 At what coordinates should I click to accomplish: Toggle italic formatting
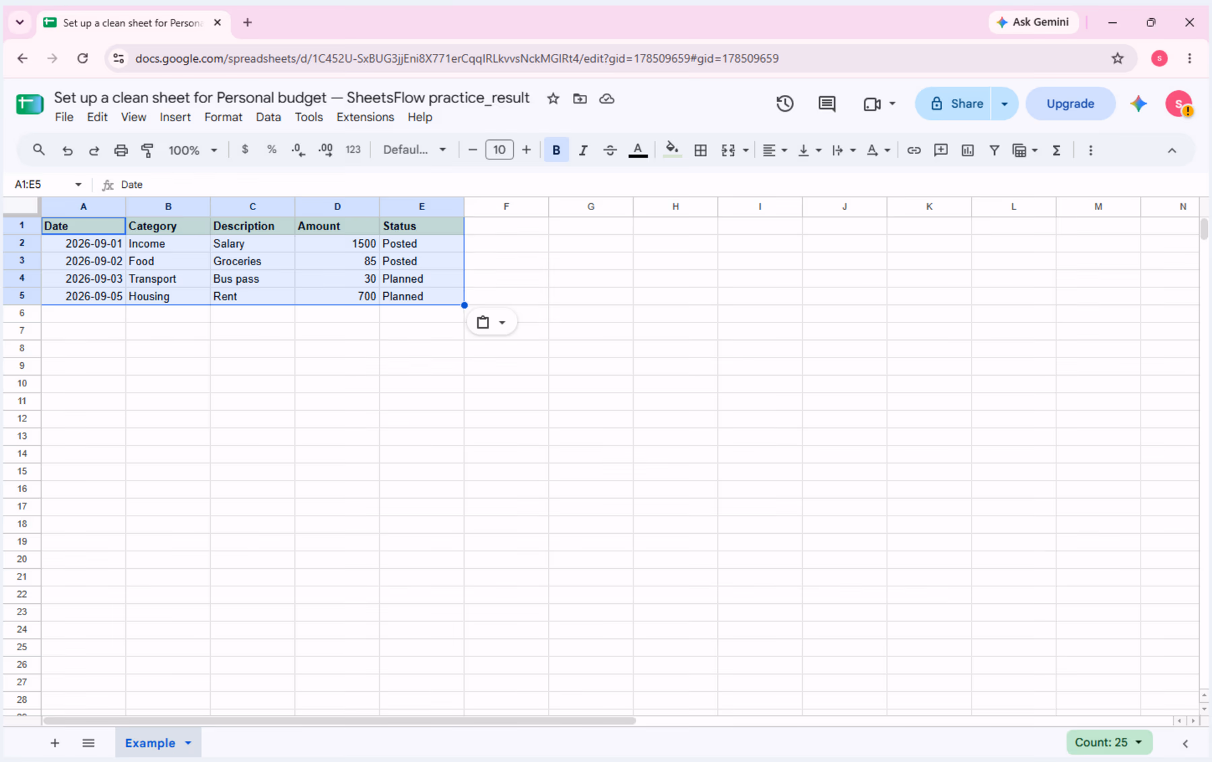tap(583, 150)
